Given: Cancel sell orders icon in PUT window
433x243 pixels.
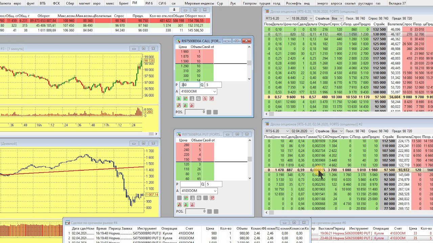Looking at the screenshot, I should pyautogui.click(x=192, y=205).
